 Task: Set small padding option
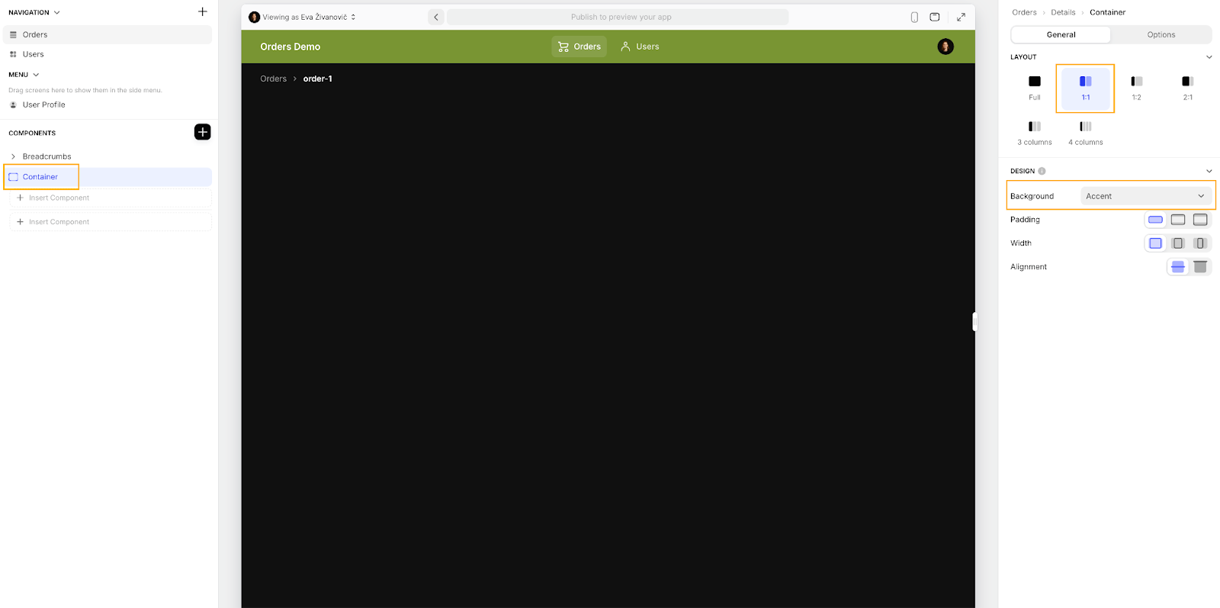coord(1155,220)
